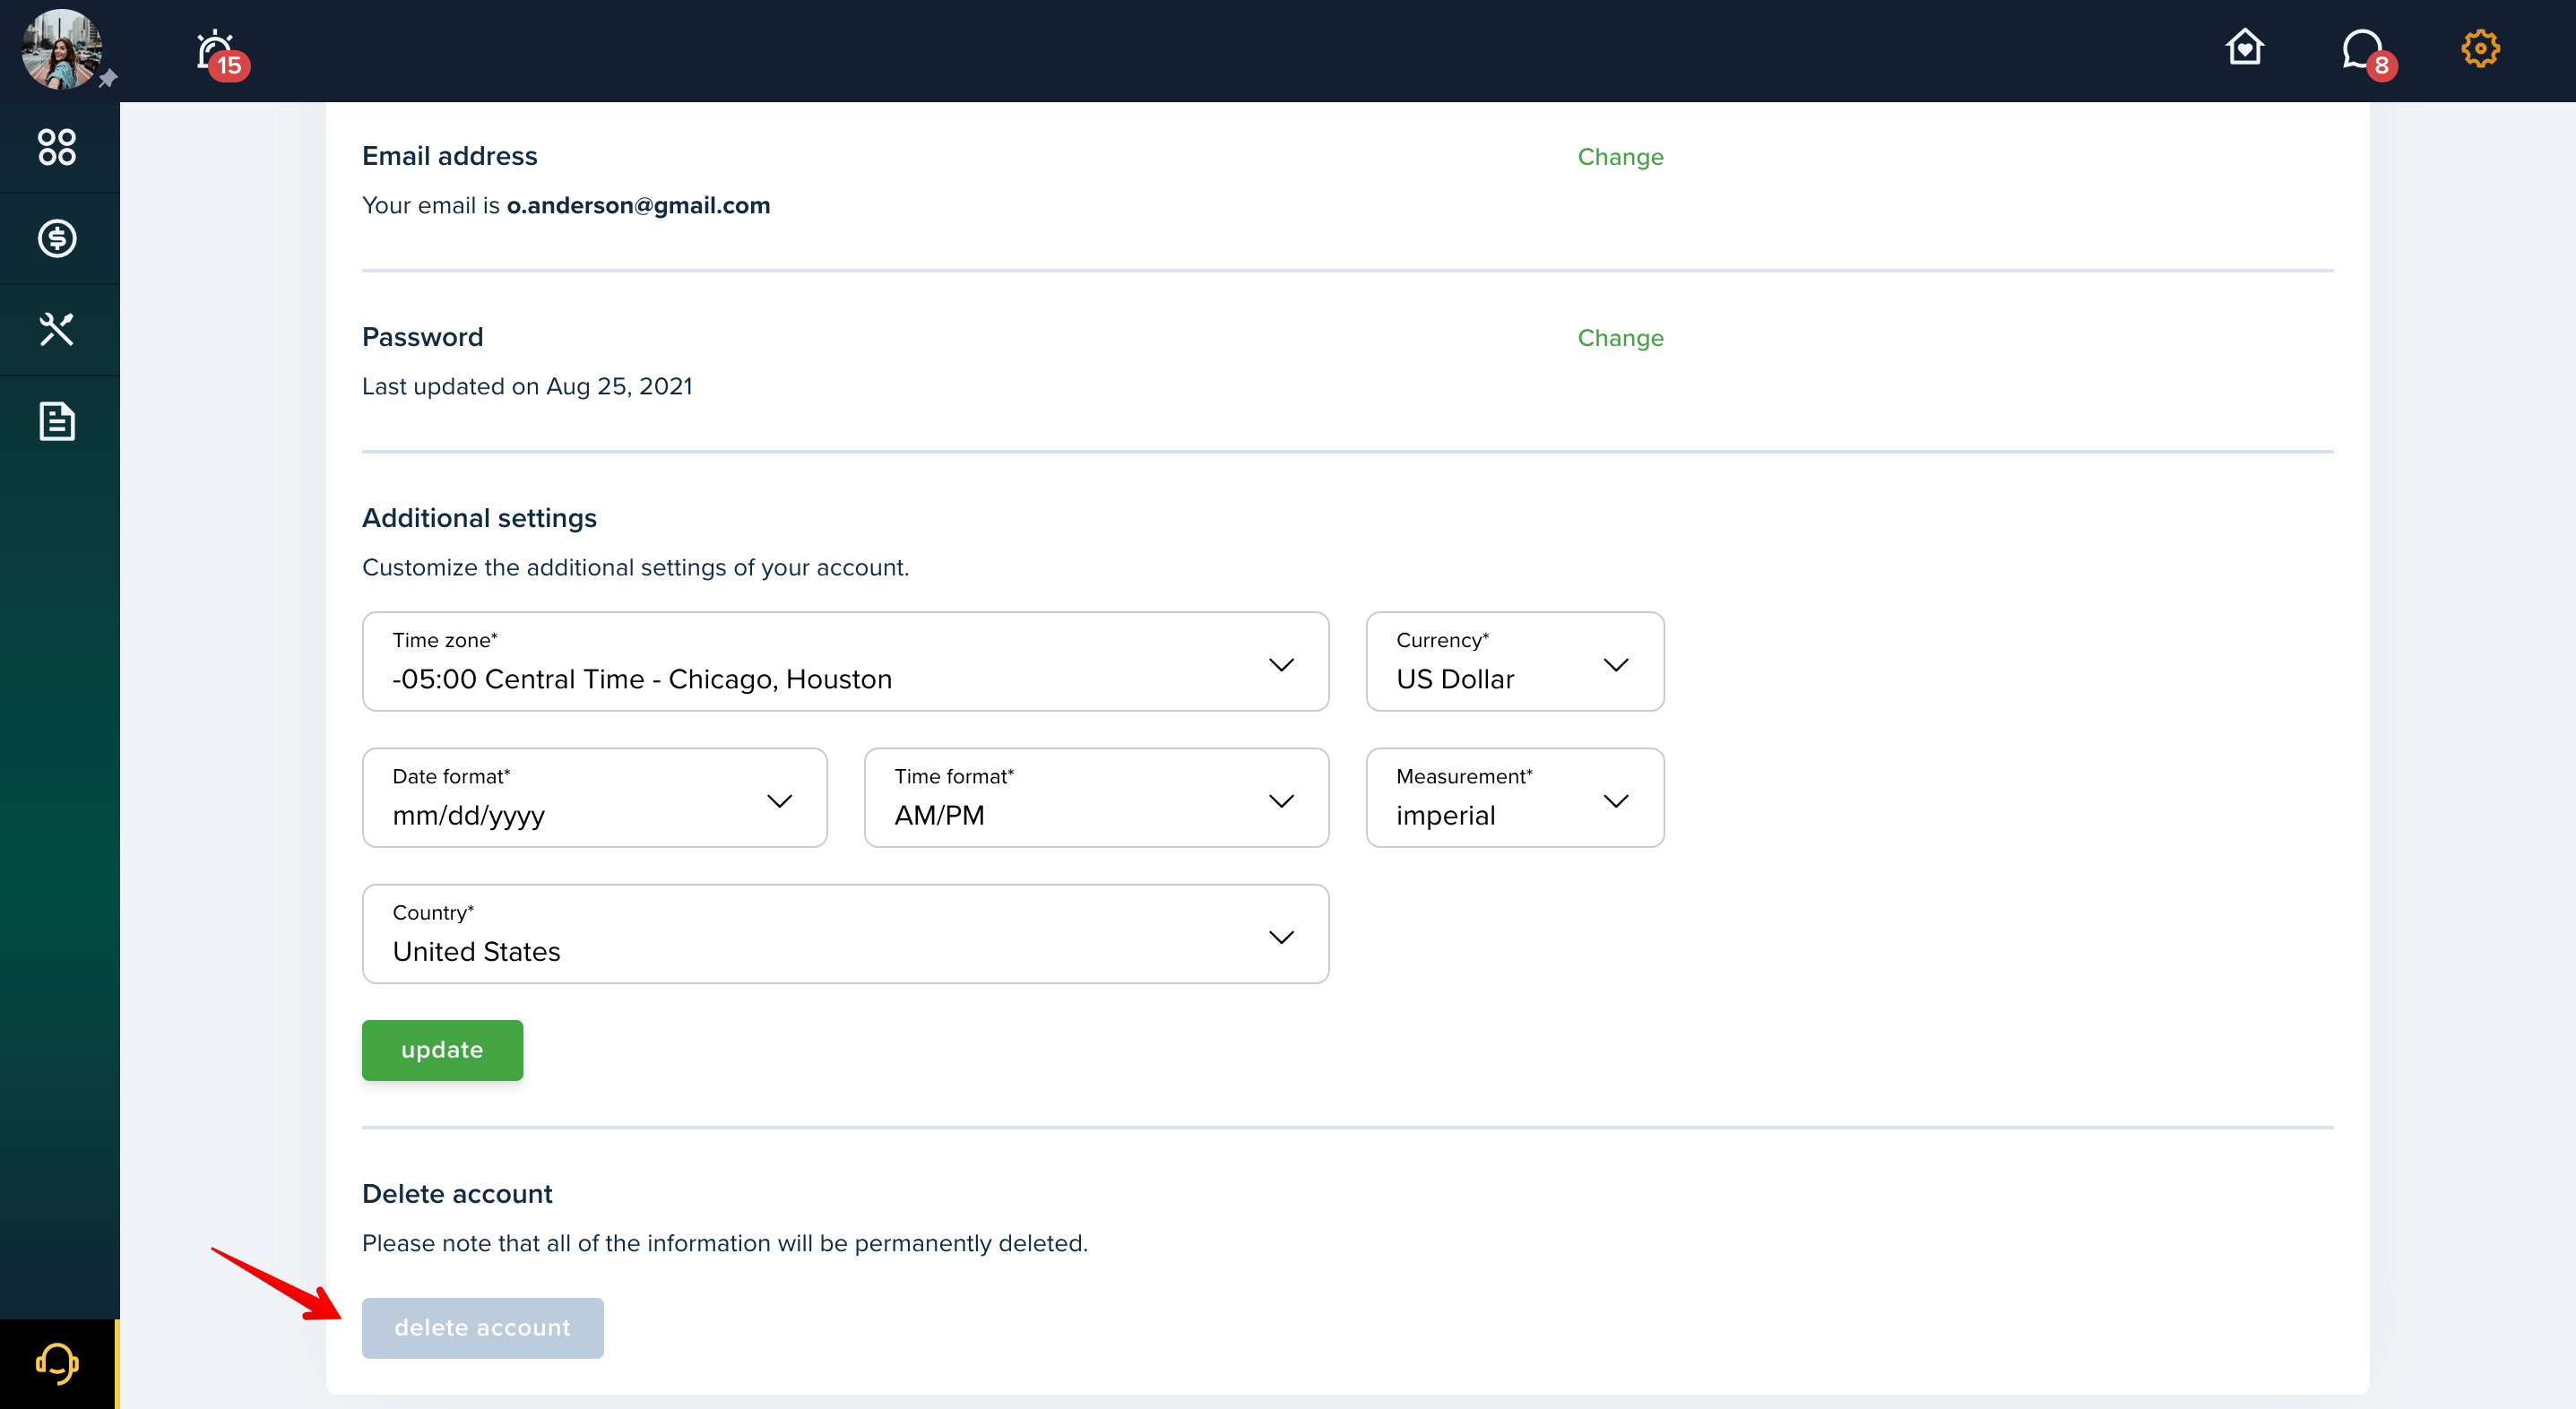The height and width of the screenshot is (1409, 2576).
Task: Click the permanently deleted warning text
Action: [x=725, y=1243]
